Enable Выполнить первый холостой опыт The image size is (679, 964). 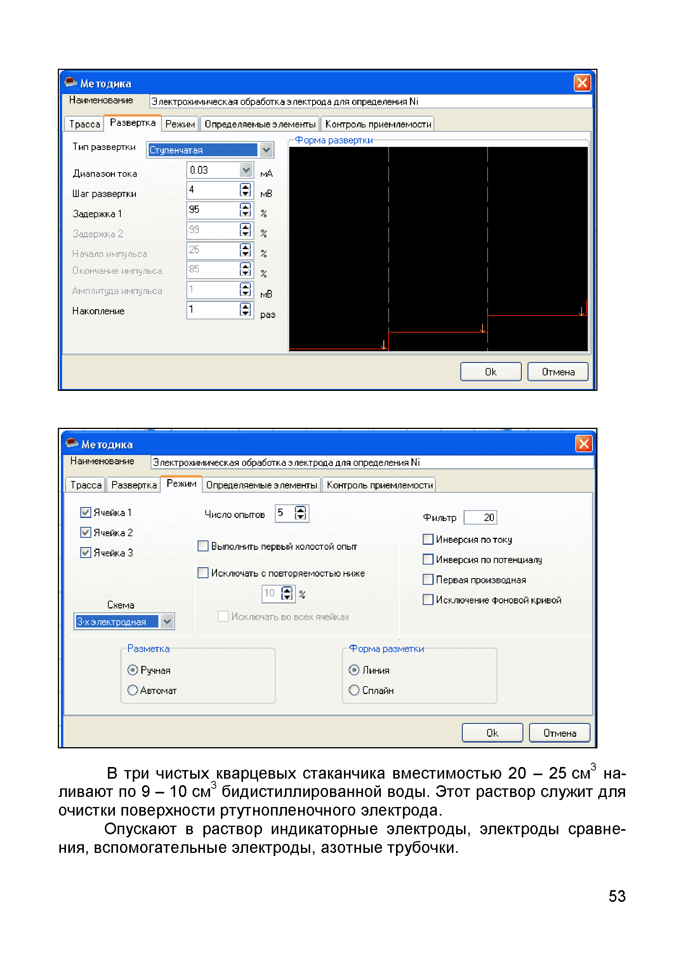click(203, 546)
